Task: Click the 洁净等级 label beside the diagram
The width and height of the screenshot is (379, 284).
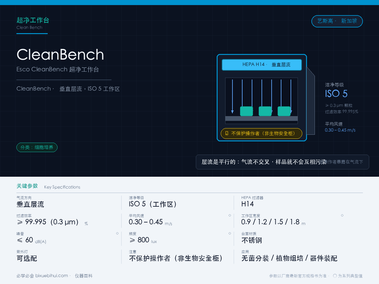Action: pos(334,85)
